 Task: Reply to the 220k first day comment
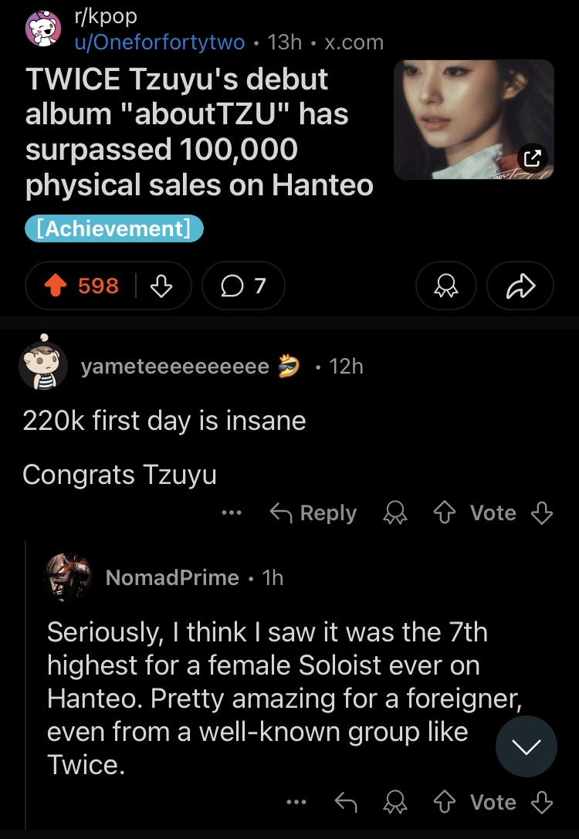313,513
